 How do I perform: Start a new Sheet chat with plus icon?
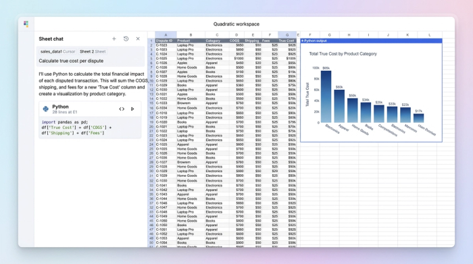[114, 39]
